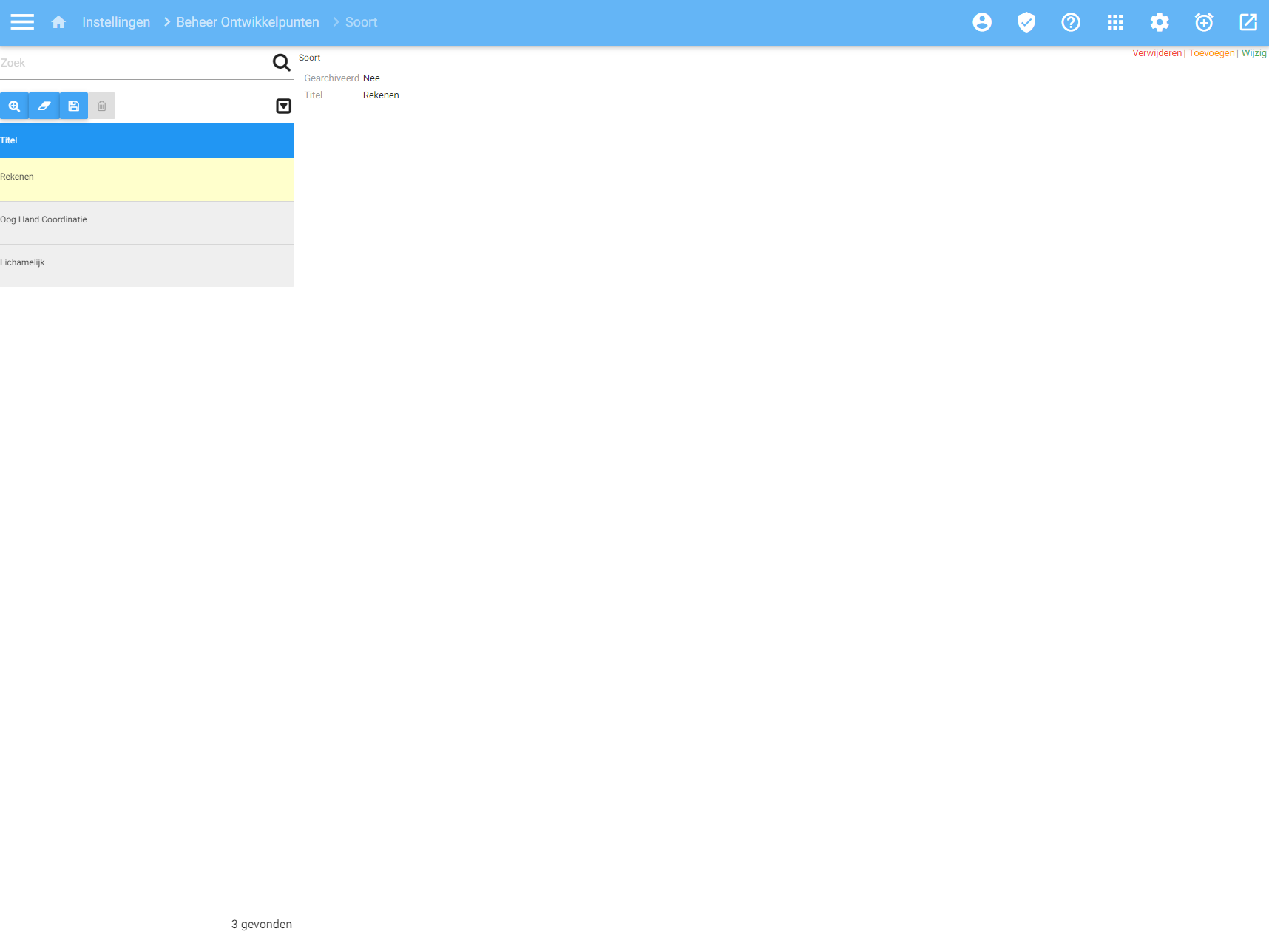Viewport: 1269px width, 943px height.
Task: Open in new window icon
Action: 1248,22
